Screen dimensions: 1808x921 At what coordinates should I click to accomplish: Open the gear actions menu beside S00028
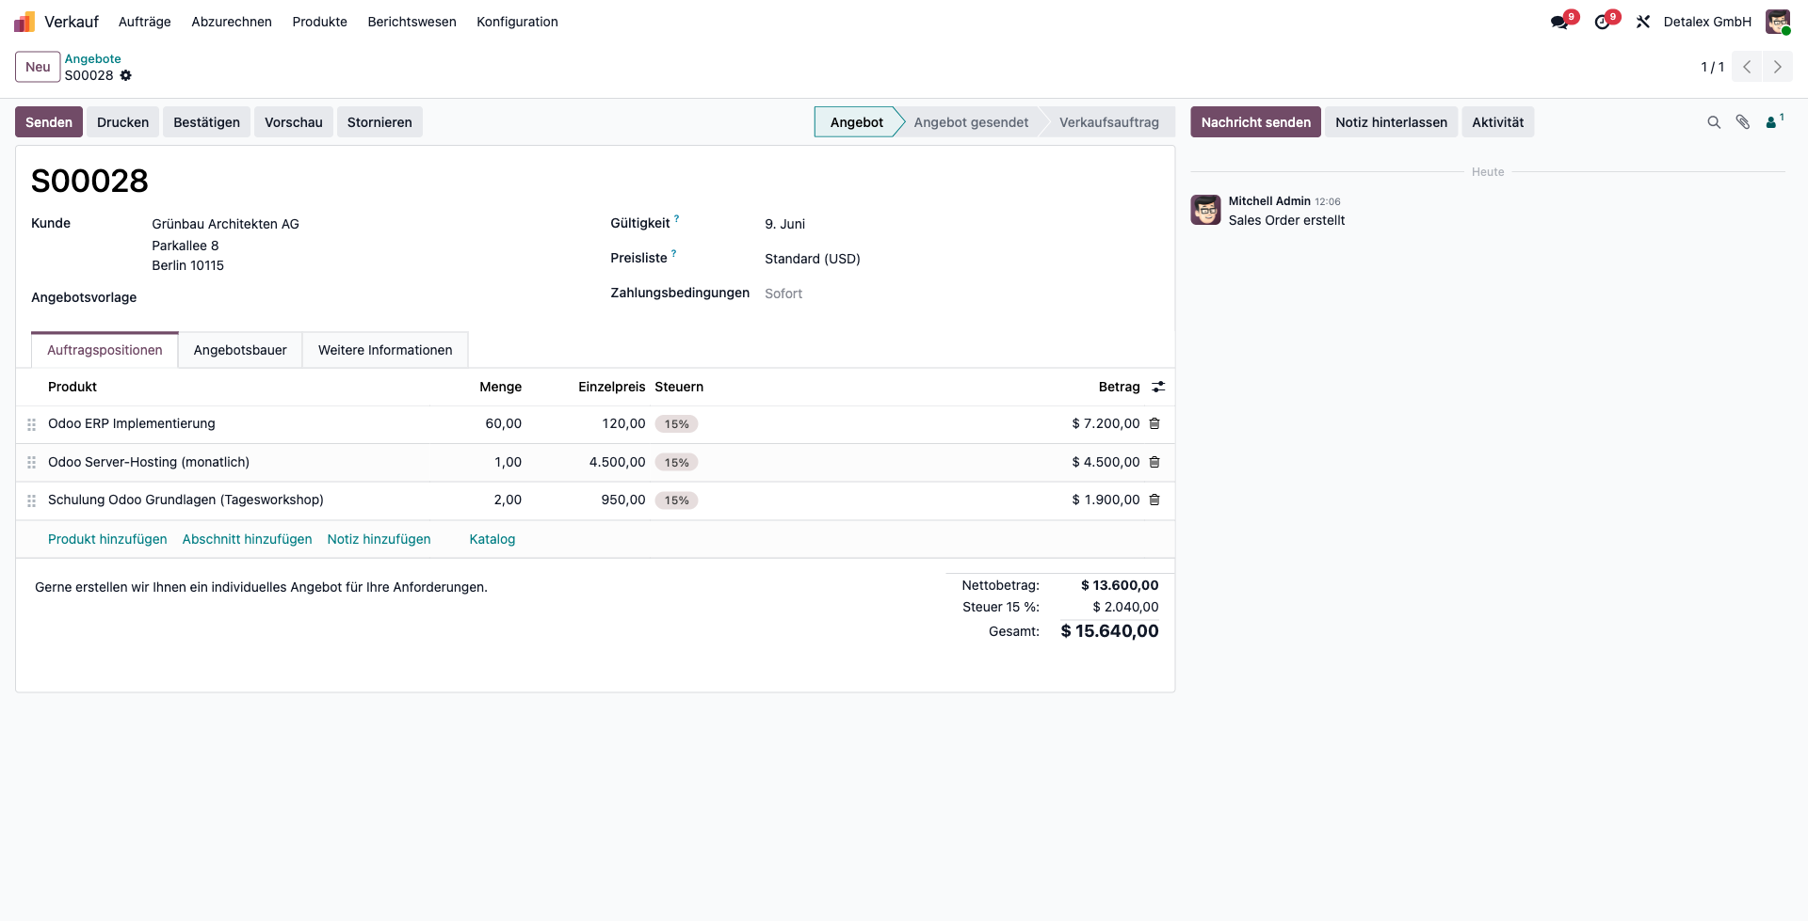(126, 75)
